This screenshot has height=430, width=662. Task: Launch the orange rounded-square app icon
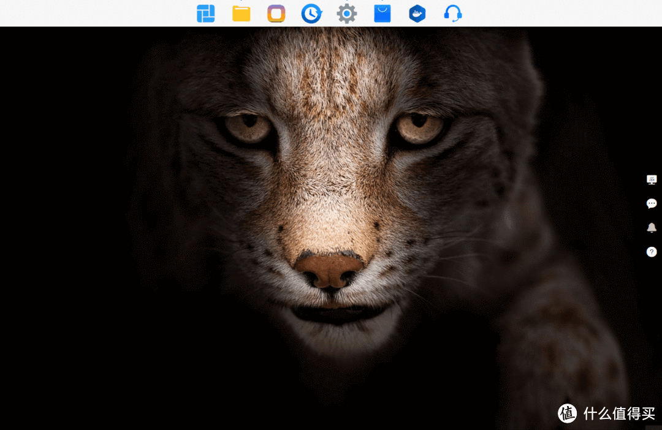276,13
